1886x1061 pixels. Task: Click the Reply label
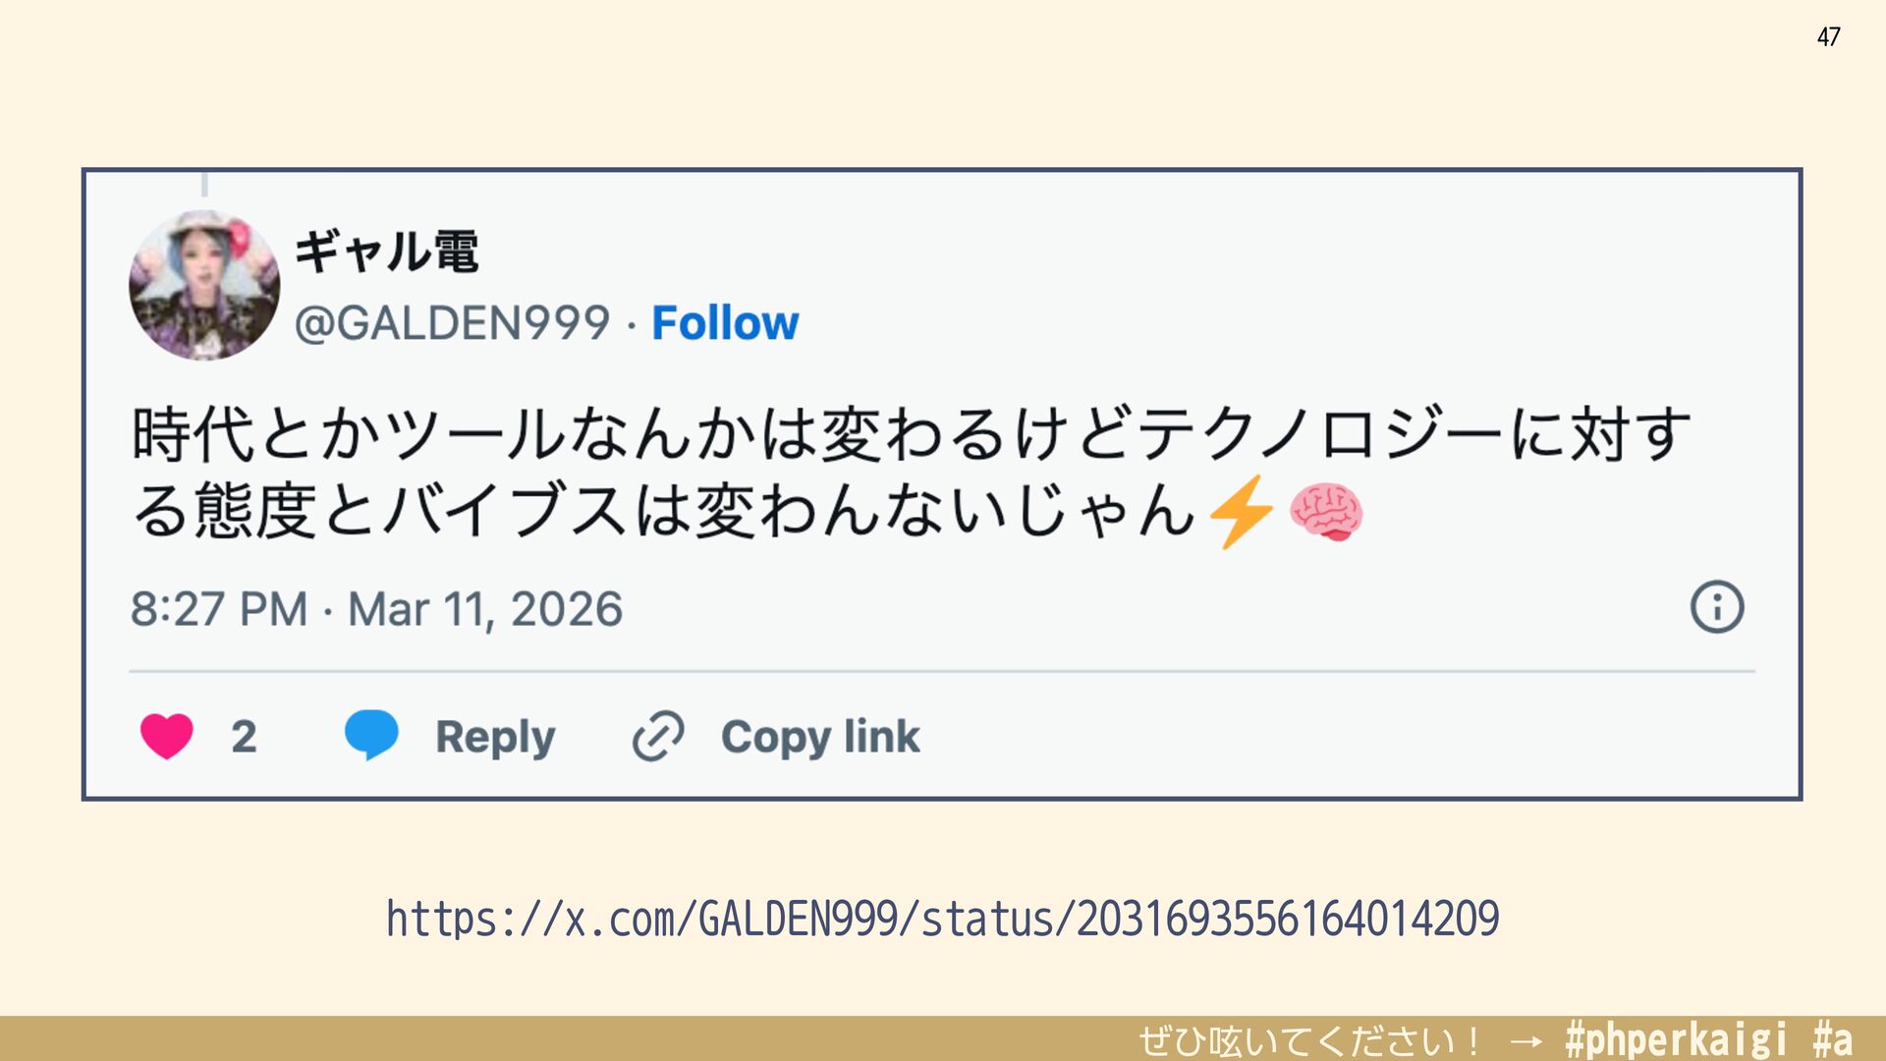tap(495, 737)
